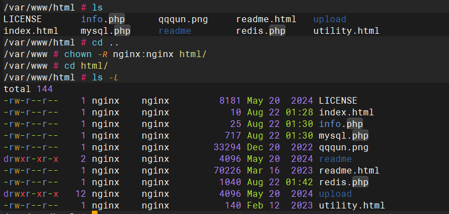Click the link count 12 on upload row
This screenshot has height=214, width=449.
coord(81,194)
